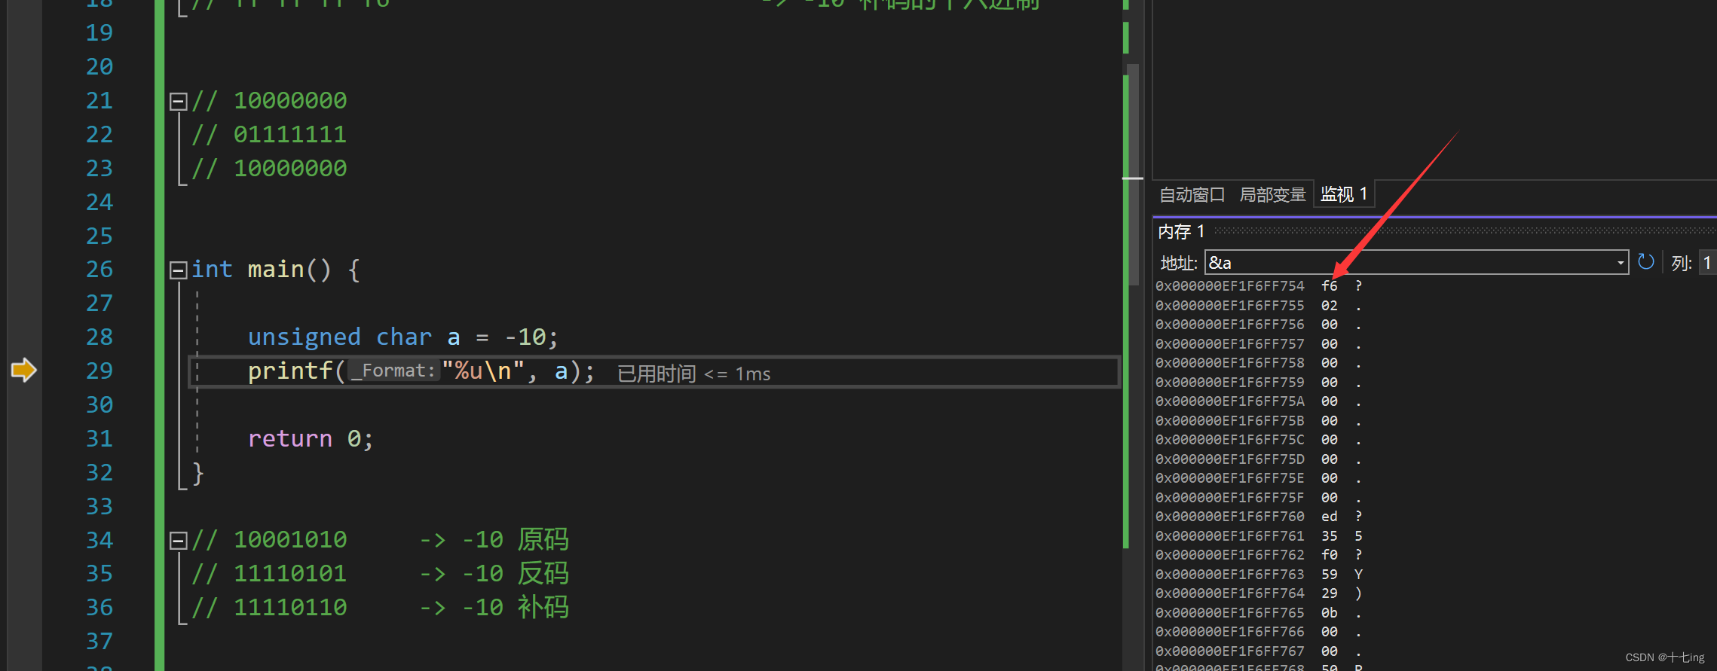Image resolution: width=1717 pixels, height=671 pixels.
Task: Switch to the 自动窗口 tab
Action: tap(1192, 195)
